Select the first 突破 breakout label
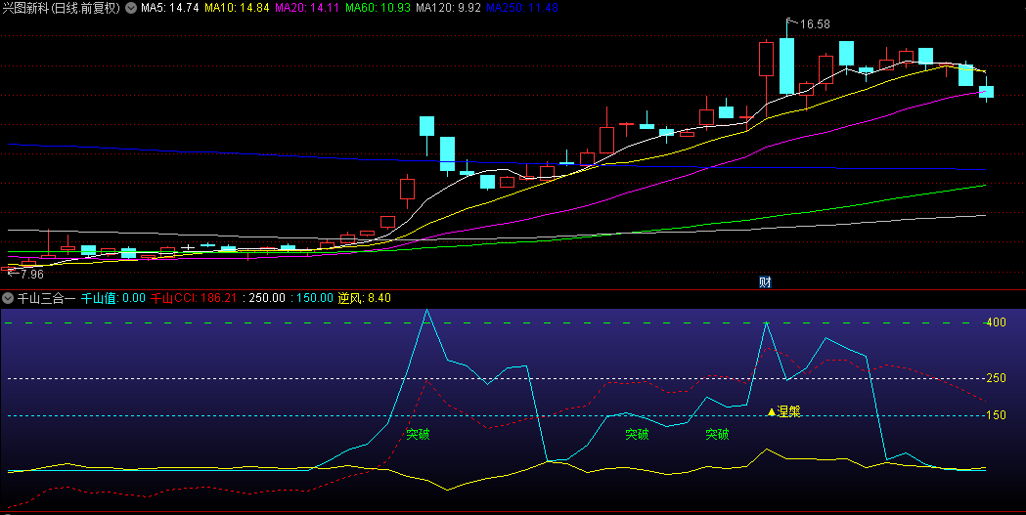The image size is (1026, 515). coord(418,434)
